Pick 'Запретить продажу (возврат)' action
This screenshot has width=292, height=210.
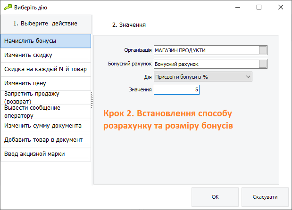pos(46,97)
